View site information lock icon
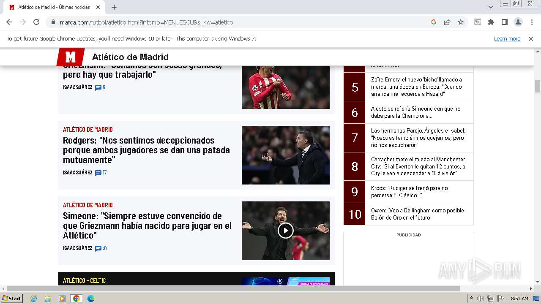 53,22
